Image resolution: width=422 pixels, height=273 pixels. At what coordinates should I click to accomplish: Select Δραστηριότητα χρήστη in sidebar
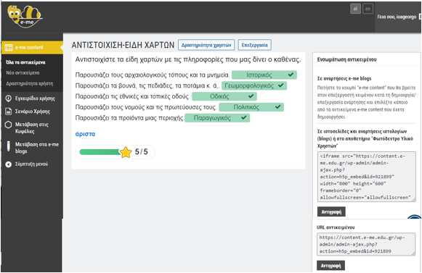coord(29,83)
